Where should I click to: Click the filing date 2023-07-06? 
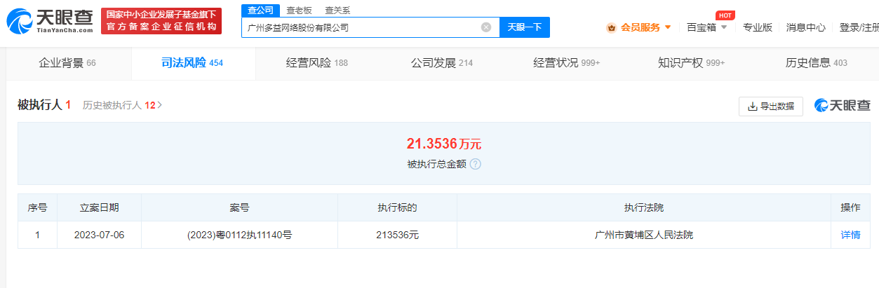click(99, 235)
